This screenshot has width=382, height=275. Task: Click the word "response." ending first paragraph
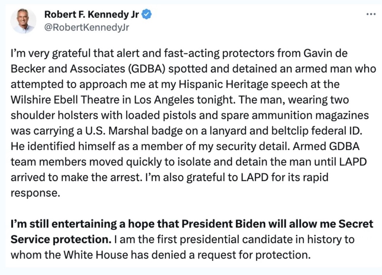tap(35, 192)
